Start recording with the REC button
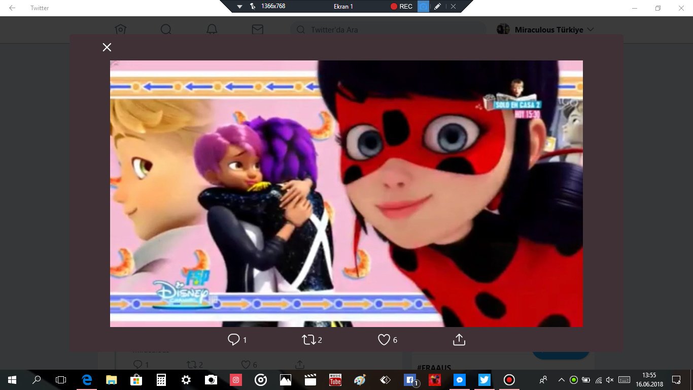This screenshot has width=693, height=390. 401,7
